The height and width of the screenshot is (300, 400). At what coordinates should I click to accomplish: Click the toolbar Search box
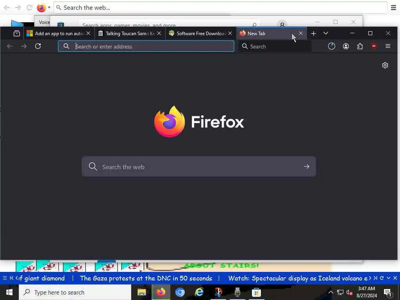pyautogui.click(x=275, y=46)
